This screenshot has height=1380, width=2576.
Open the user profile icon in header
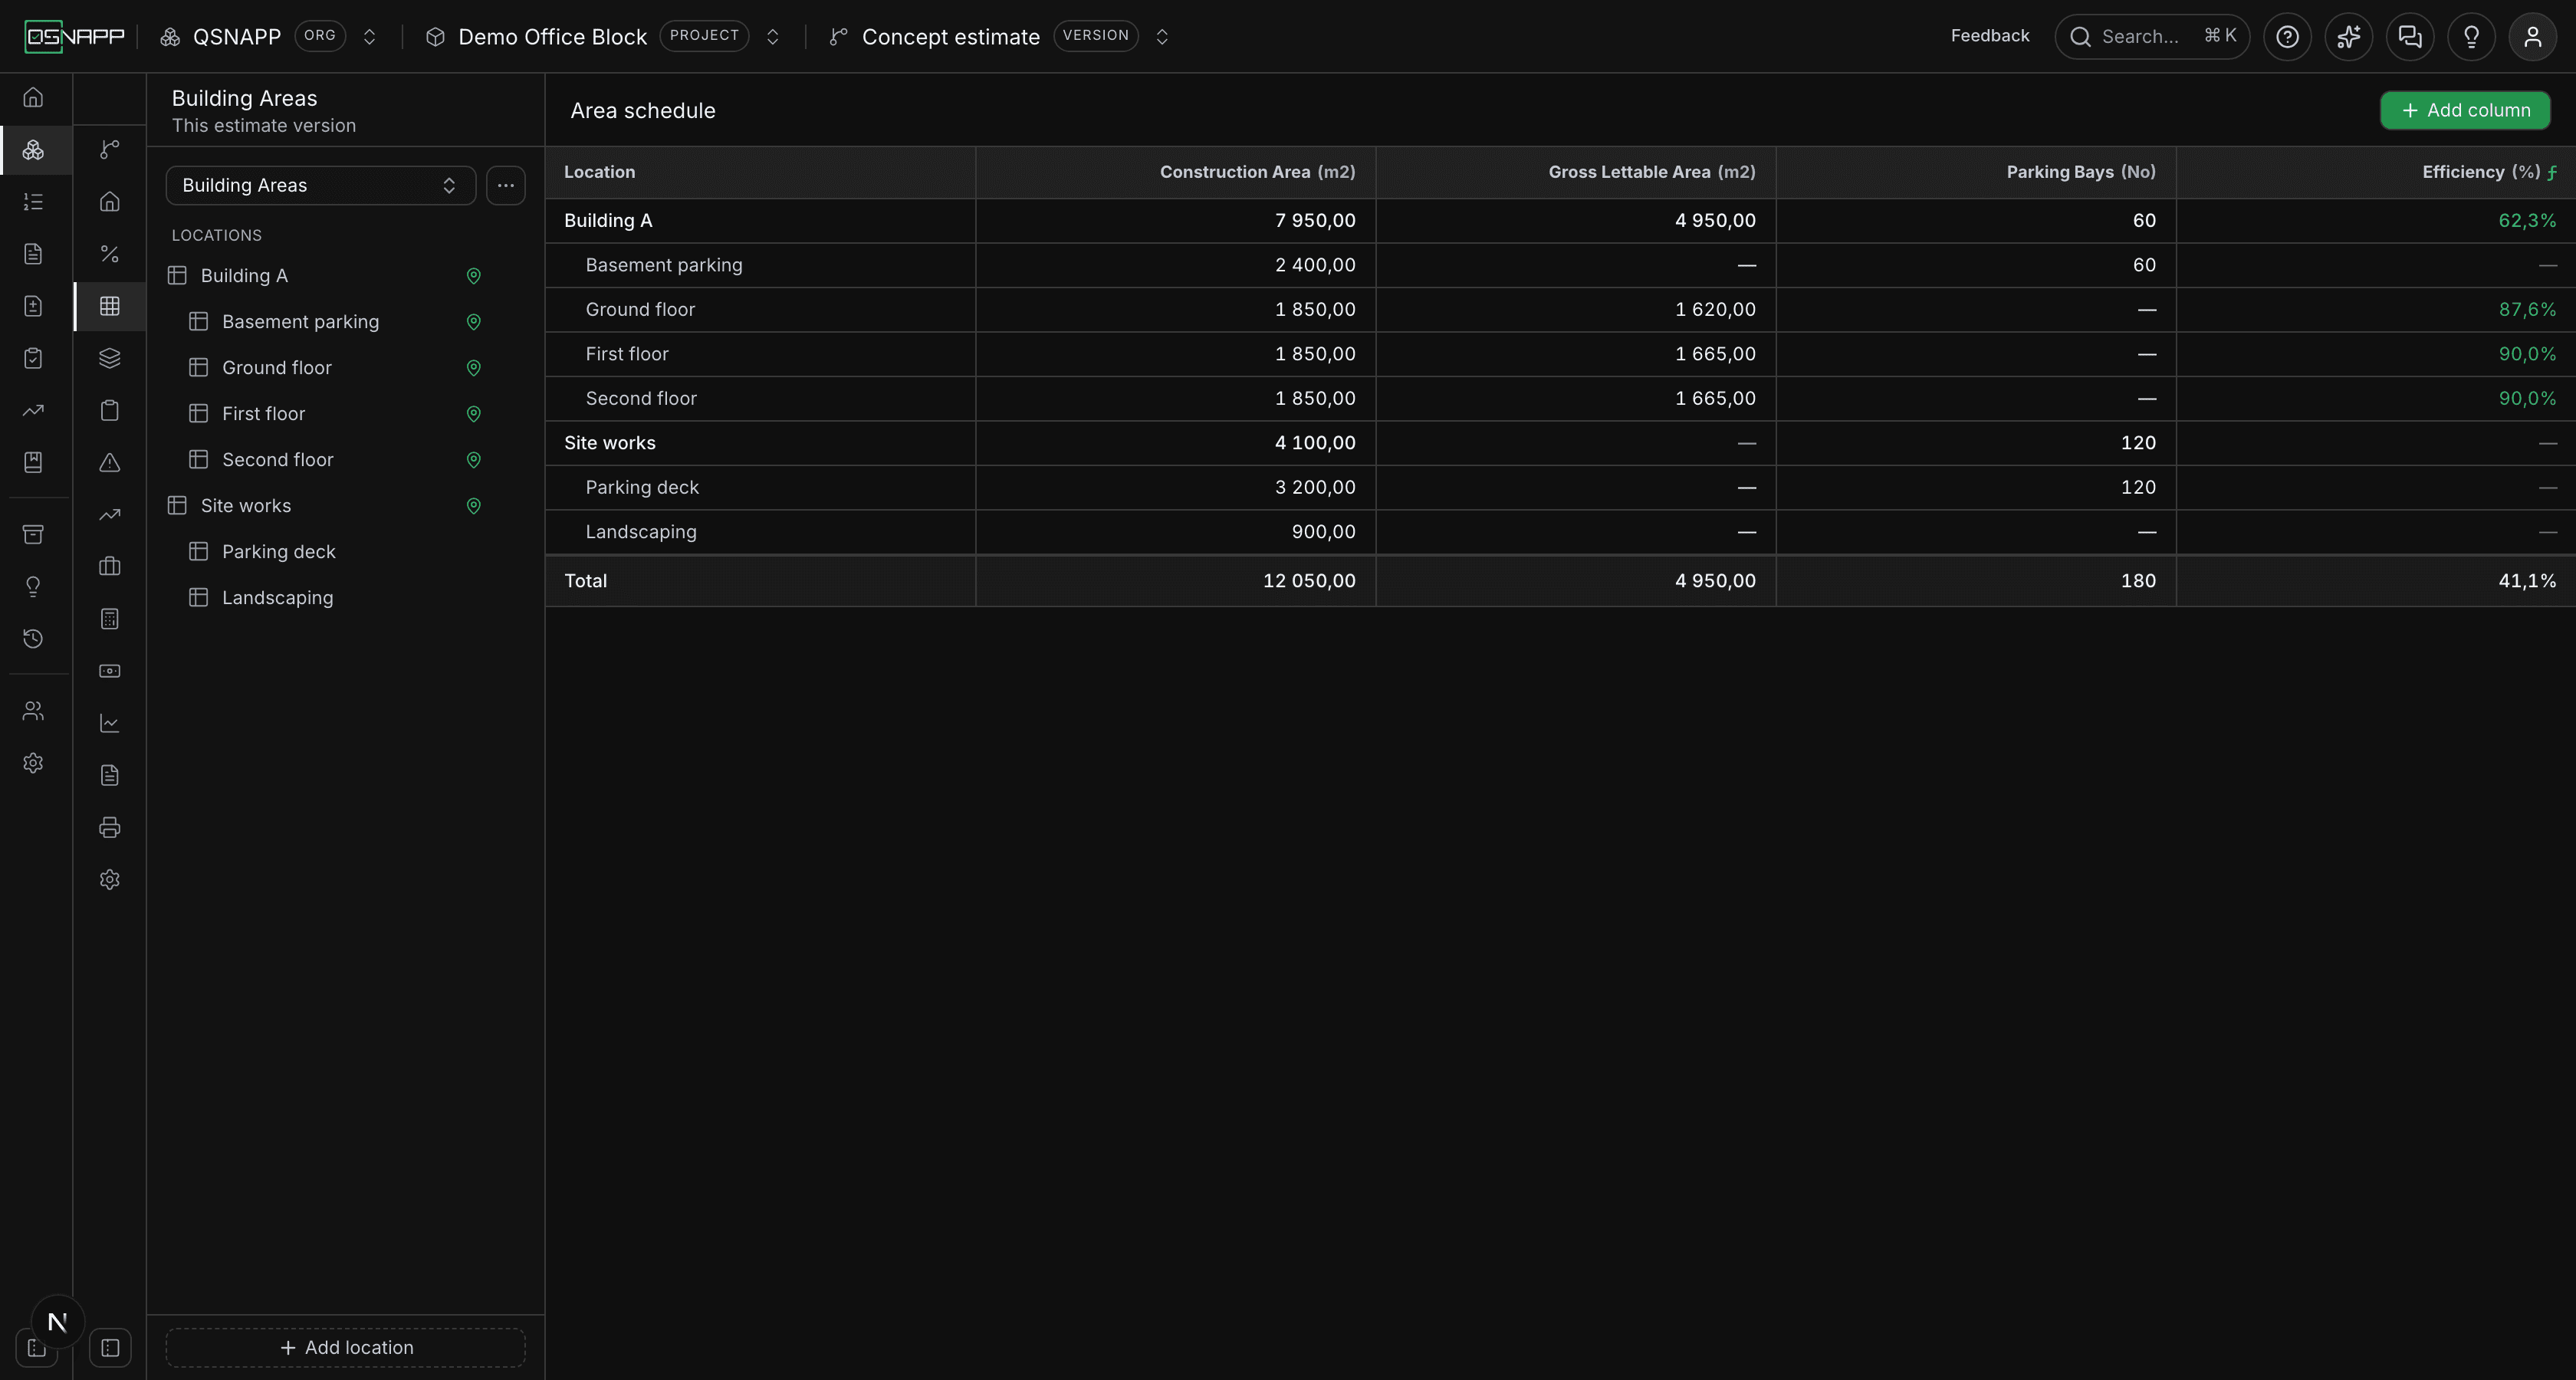(2533, 37)
